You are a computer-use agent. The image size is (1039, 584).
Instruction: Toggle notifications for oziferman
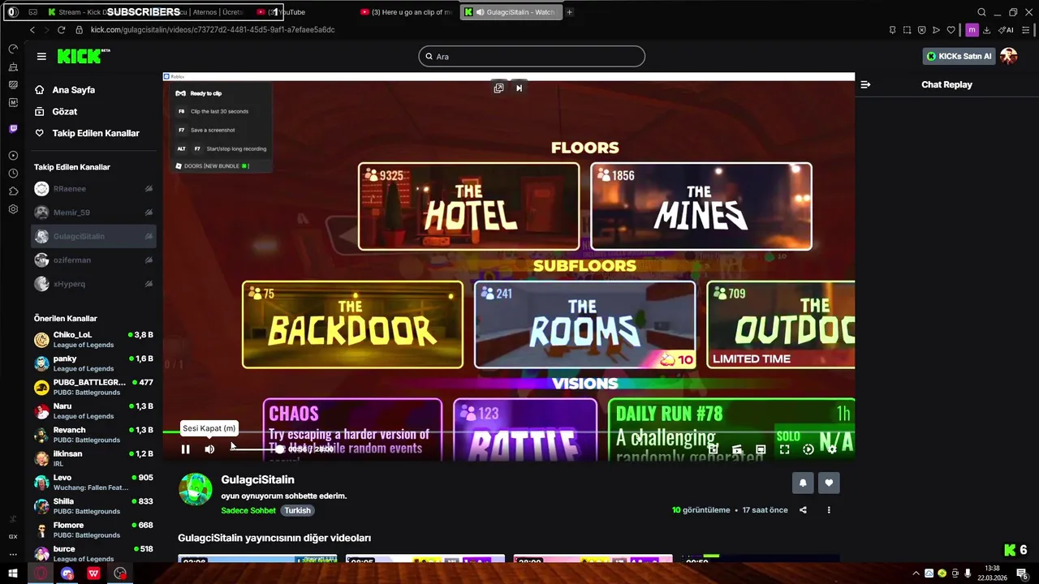tap(149, 260)
